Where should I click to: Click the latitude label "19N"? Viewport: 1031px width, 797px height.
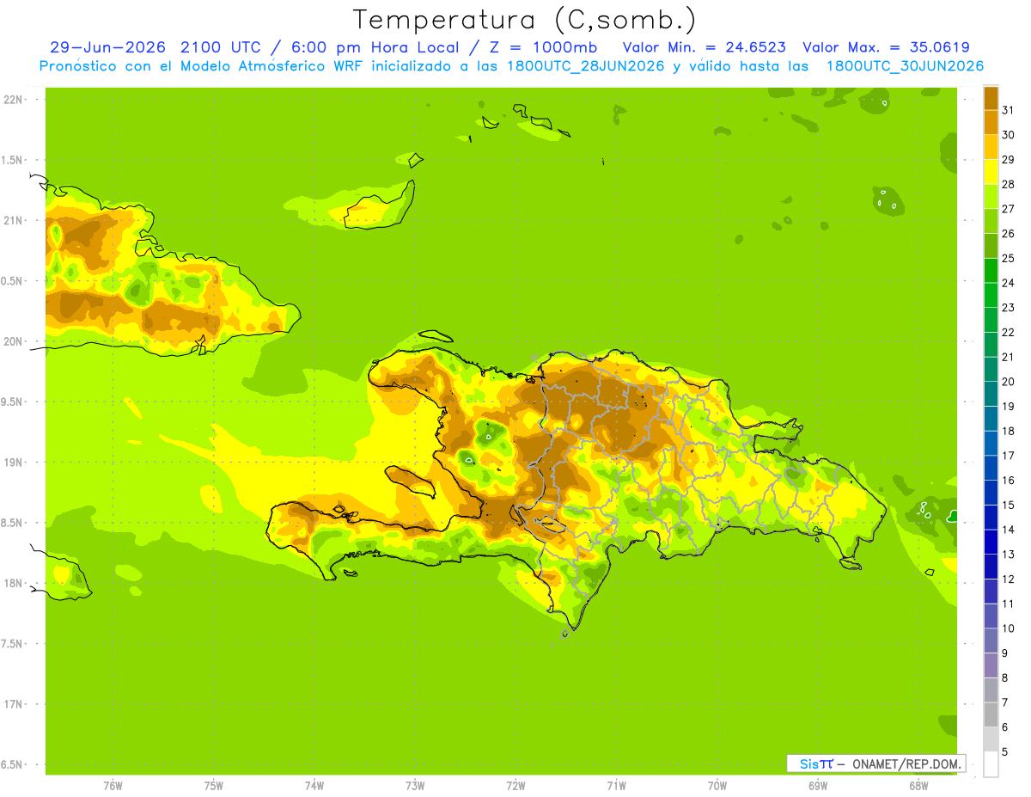[x=13, y=463]
